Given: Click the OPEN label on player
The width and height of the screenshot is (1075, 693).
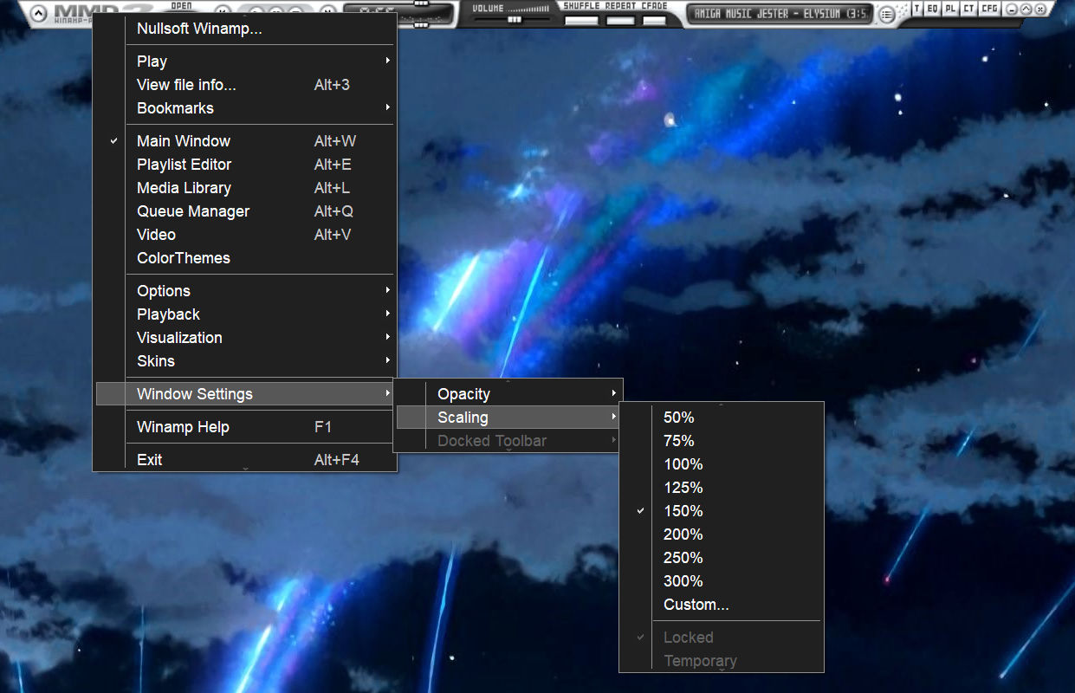Looking at the screenshot, I should [x=182, y=5].
